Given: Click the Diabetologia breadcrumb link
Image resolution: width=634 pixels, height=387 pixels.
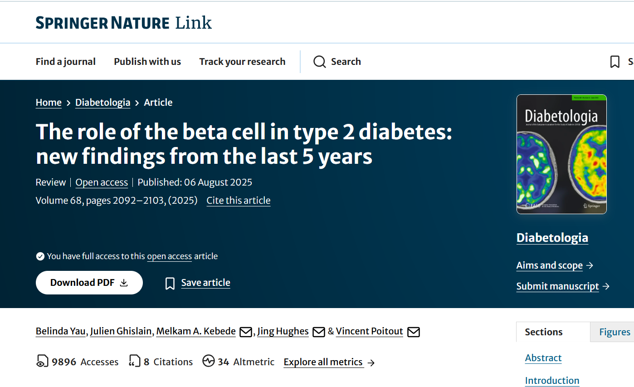Looking at the screenshot, I should [102, 103].
